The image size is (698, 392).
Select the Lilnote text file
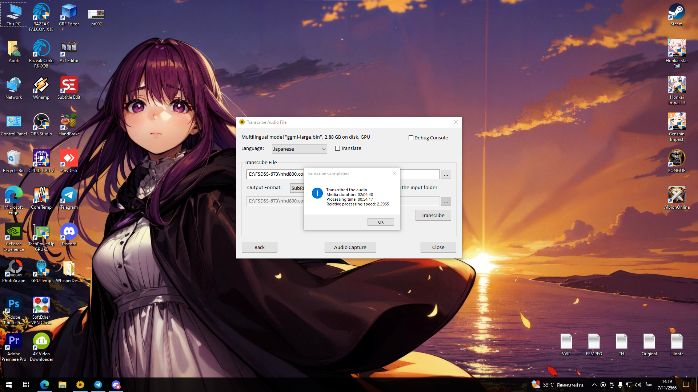[x=677, y=345]
